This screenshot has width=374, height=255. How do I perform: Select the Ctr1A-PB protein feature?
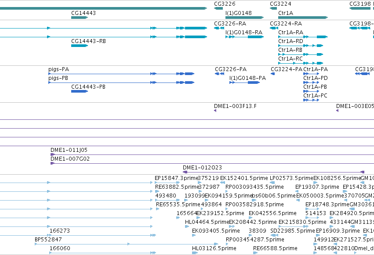click(311, 91)
